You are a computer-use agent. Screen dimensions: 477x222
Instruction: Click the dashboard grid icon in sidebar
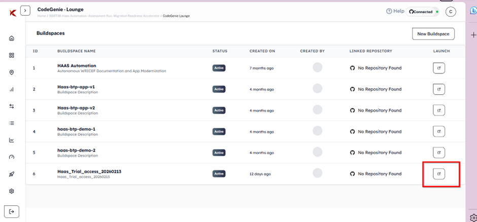pos(12,55)
